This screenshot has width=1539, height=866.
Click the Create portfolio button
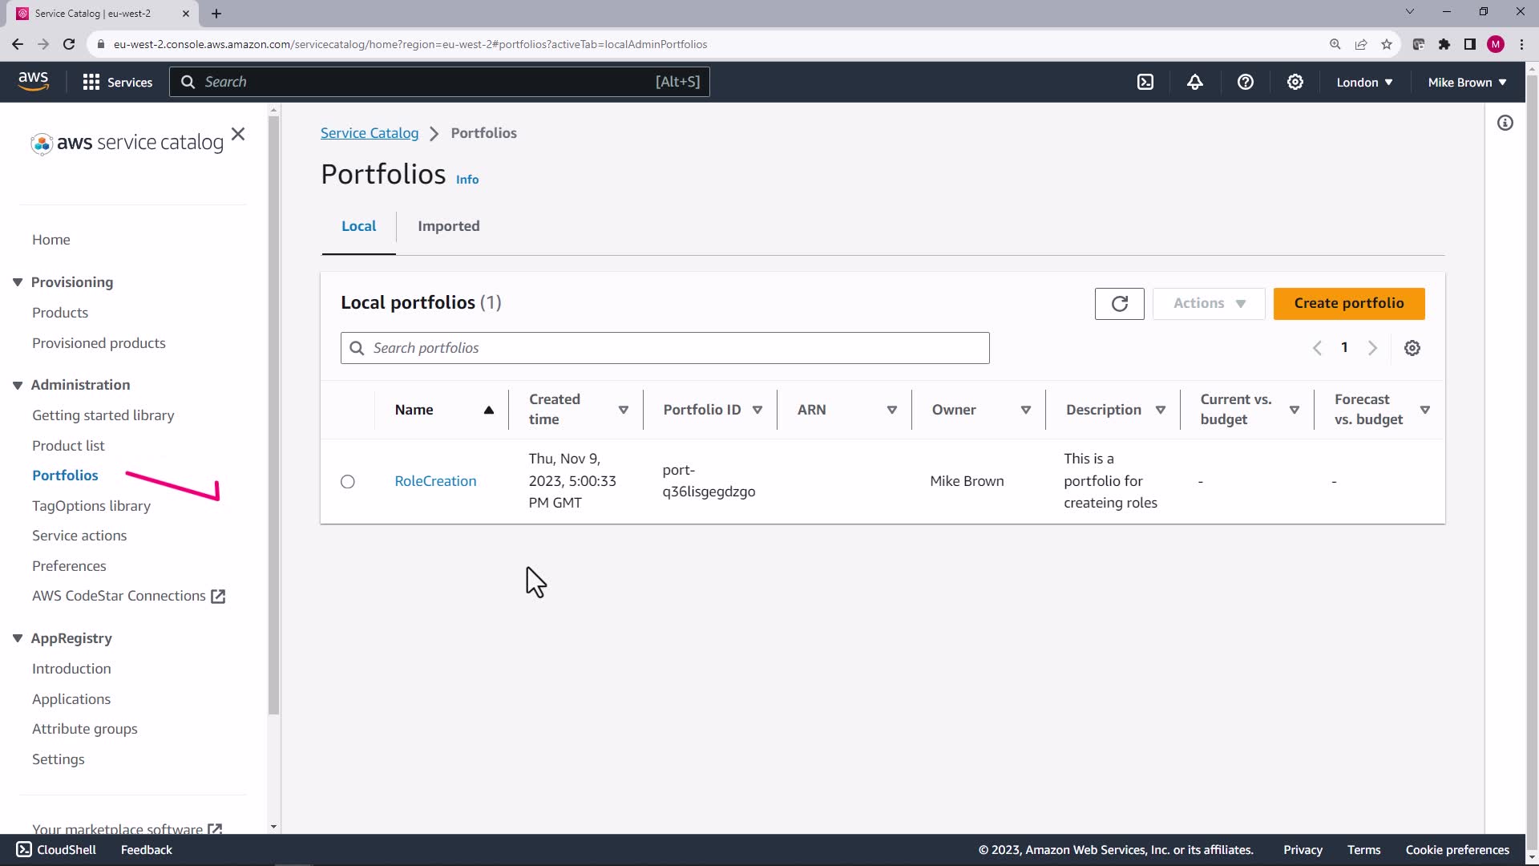(x=1348, y=303)
